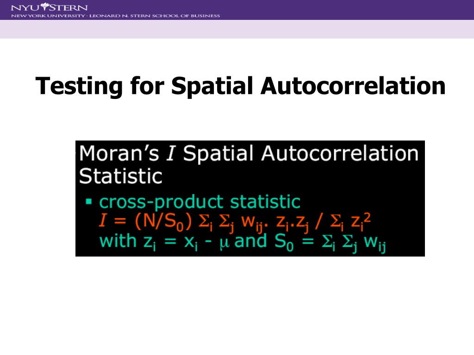This screenshot has width=474, height=355.
Task: Click the 'Moran's I Spatial Autocorrelation' heading line
Action: tap(249, 153)
